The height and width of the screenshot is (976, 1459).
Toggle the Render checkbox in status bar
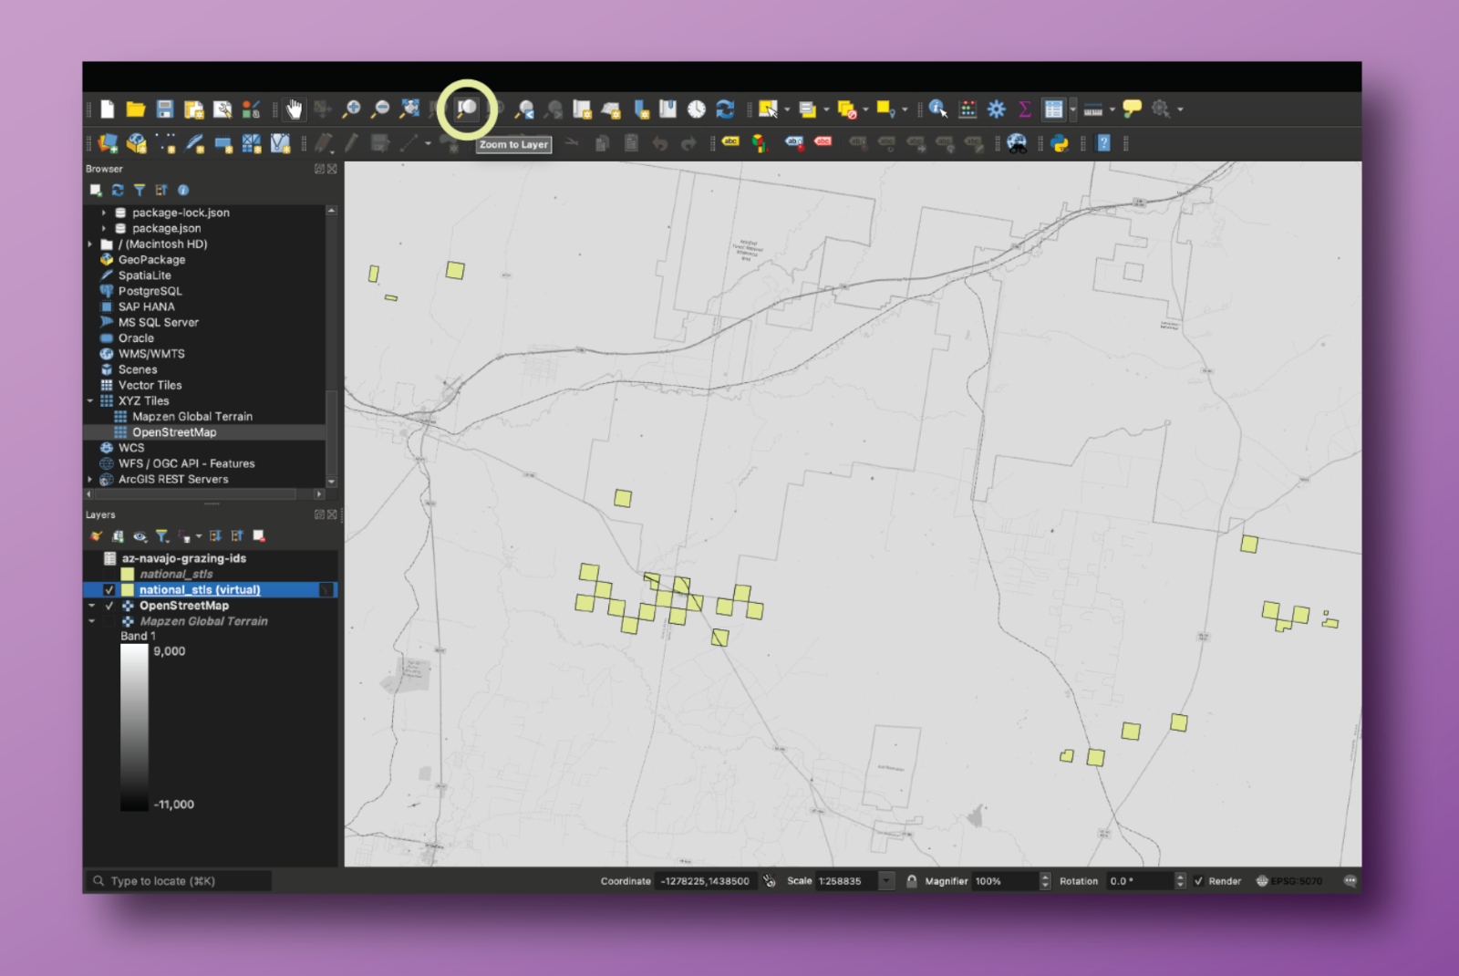pyautogui.click(x=1198, y=881)
